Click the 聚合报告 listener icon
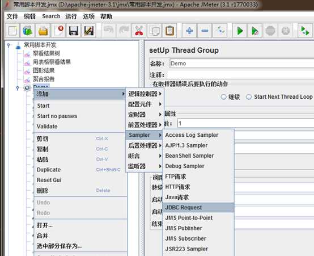Viewport: 314px width, 256px height. 27,79
